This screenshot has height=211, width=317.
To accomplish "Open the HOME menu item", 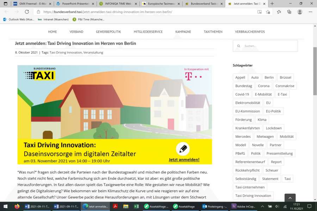I will click(x=52, y=32).
